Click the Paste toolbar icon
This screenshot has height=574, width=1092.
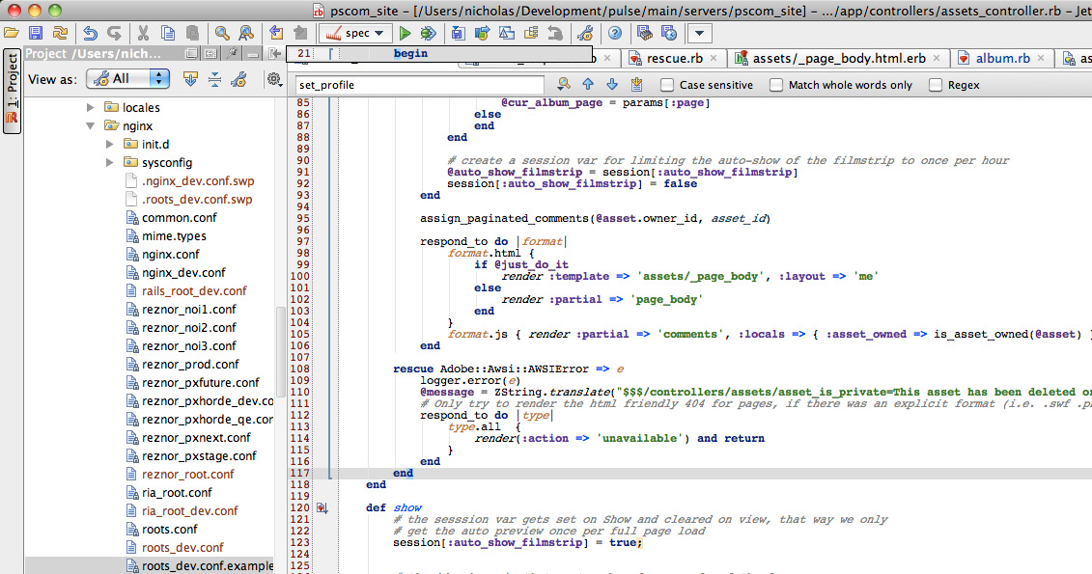point(193,33)
